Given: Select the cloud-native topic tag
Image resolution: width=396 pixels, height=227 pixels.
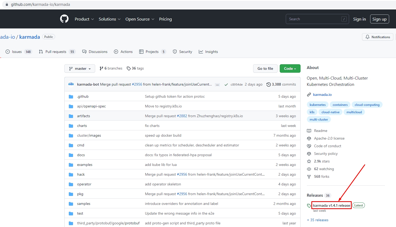Looking at the screenshot, I should pyautogui.click(x=330, y=112).
